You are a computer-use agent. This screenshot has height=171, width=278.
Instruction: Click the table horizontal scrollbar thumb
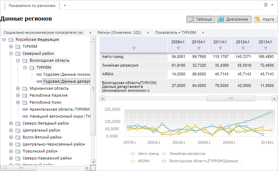[x=230, y=98]
